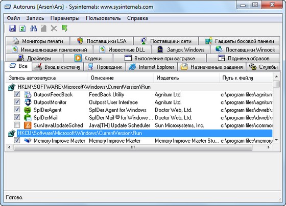286x206 pixels.
Task: Switch to the Известные DLL tab
Action: click(122, 49)
